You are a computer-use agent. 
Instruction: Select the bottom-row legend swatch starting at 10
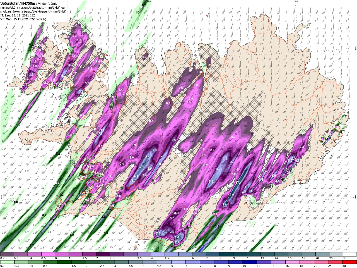(x=250, y=262)
